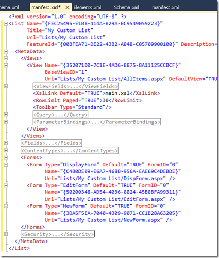Image resolution: width=219 pixels, height=258 pixels.
Task: Click the Url "Lists/My Custom List" attribute
Action: pyautogui.click(x=66, y=38)
